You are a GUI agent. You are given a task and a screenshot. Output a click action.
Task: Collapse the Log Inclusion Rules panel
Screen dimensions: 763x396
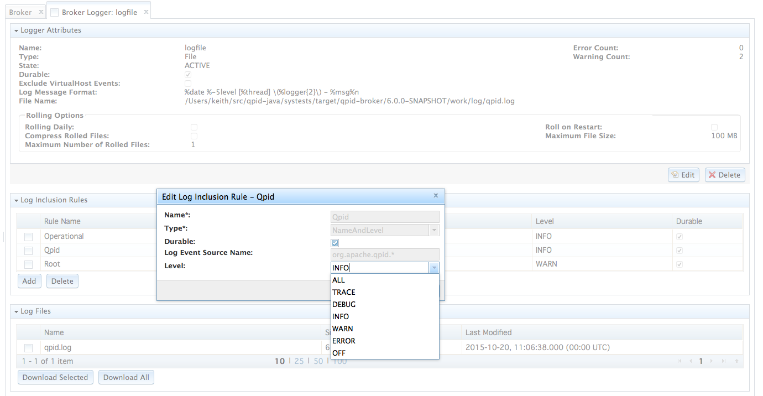[x=16, y=200]
